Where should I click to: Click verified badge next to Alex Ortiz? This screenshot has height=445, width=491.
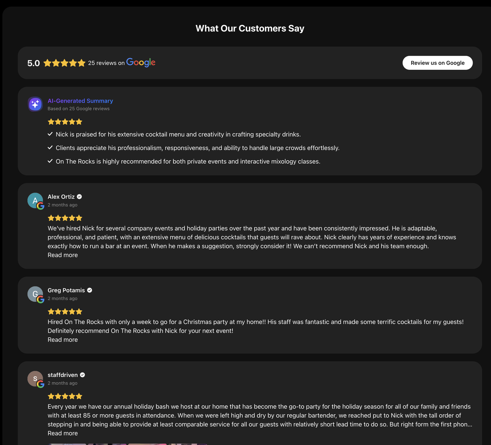coord(79,197)
